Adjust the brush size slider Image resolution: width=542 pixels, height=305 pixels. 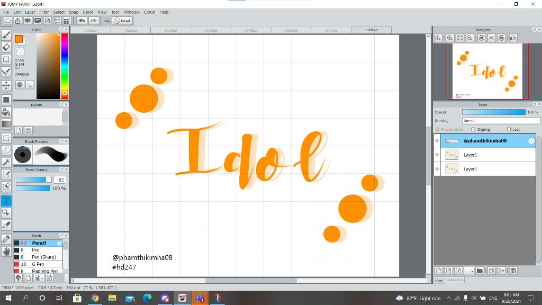pos(33,180)
